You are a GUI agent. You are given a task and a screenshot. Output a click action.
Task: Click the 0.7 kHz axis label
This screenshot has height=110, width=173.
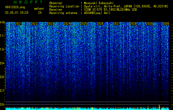[2, 91]
